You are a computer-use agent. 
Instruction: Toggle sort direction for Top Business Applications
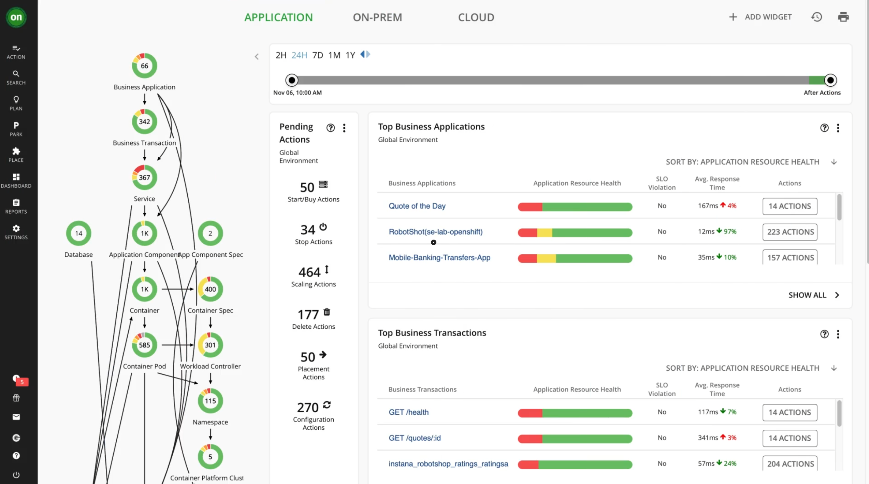point(834,162)
